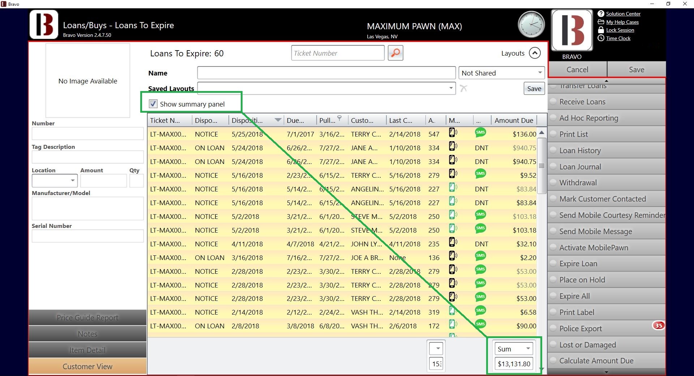Click mobile icon in JOE A BR... row
The height and width of the screenshot is (376, 694).
[x=453, y=256]
